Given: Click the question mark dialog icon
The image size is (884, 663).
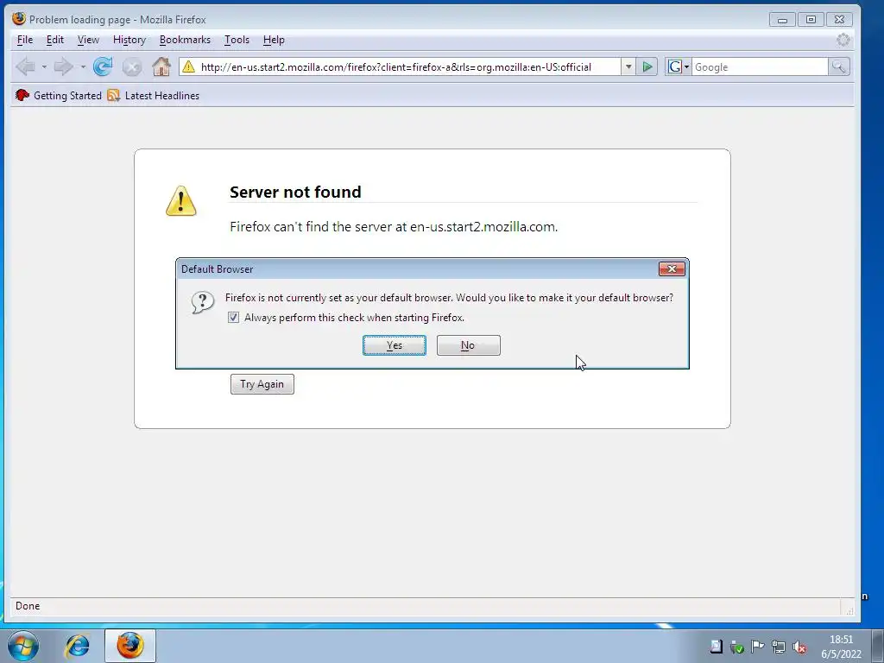Looking at the screenshot, I should pyautogui.click(x=202, y=303).
